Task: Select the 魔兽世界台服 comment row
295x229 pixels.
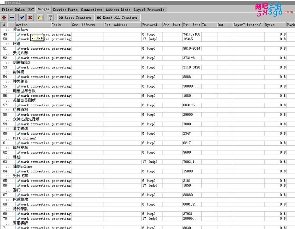Action: coord(147,91)
